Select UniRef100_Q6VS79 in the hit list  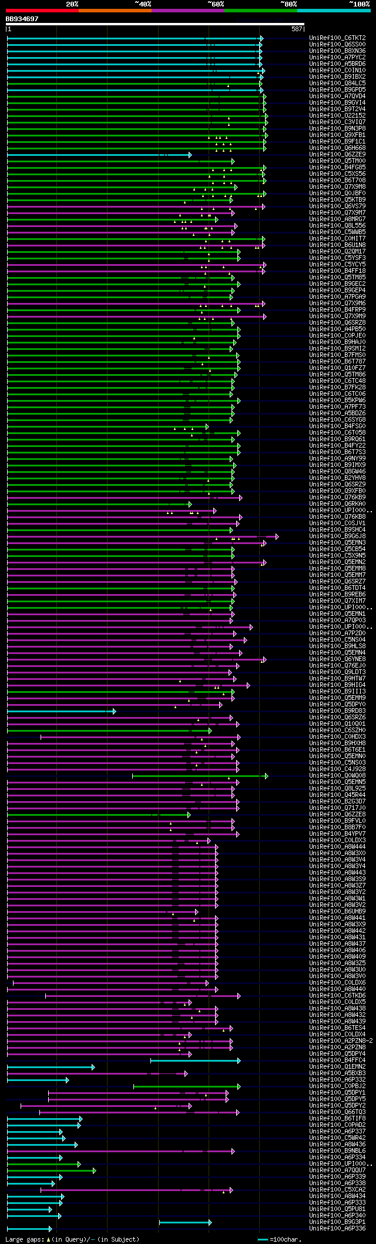coord(337,206)
